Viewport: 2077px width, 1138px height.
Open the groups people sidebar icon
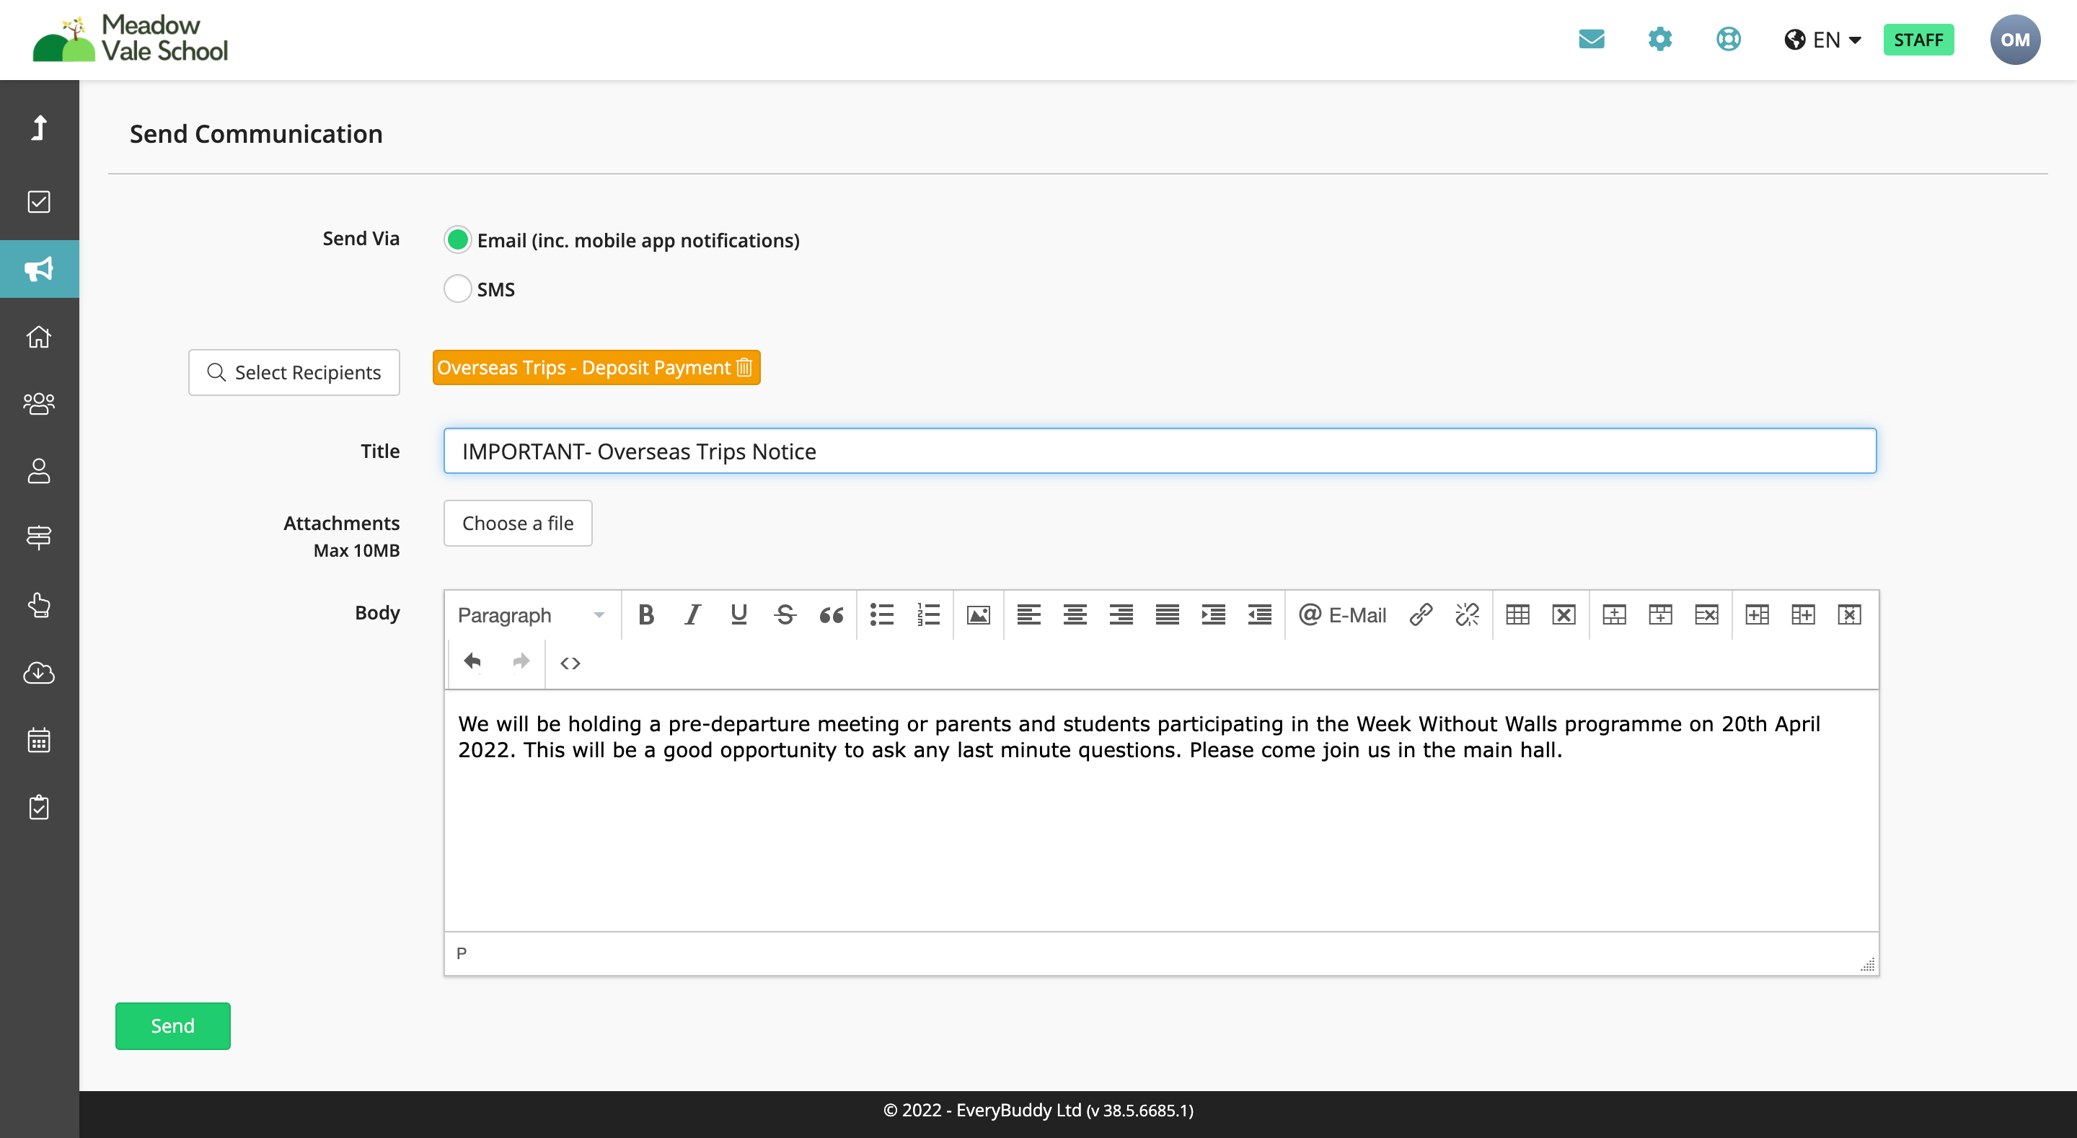(x=39, y=403)
